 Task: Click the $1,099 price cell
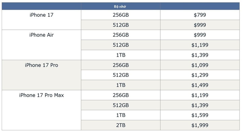click(x=200, y=65)
